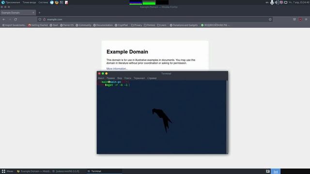Go back in Firefox history
The image size is (310, 174).
(x=4, y=19)
